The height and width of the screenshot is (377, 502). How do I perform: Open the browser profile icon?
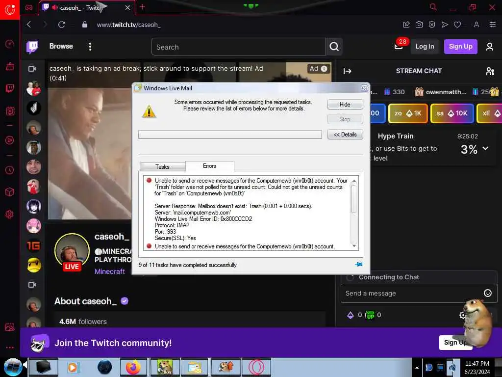tap(477, 25)
